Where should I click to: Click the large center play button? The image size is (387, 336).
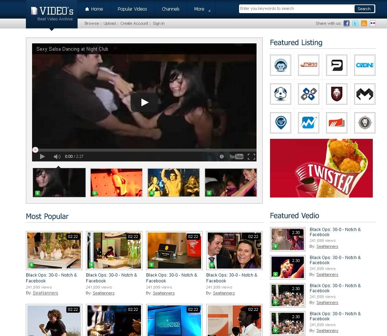pos(144,102)
